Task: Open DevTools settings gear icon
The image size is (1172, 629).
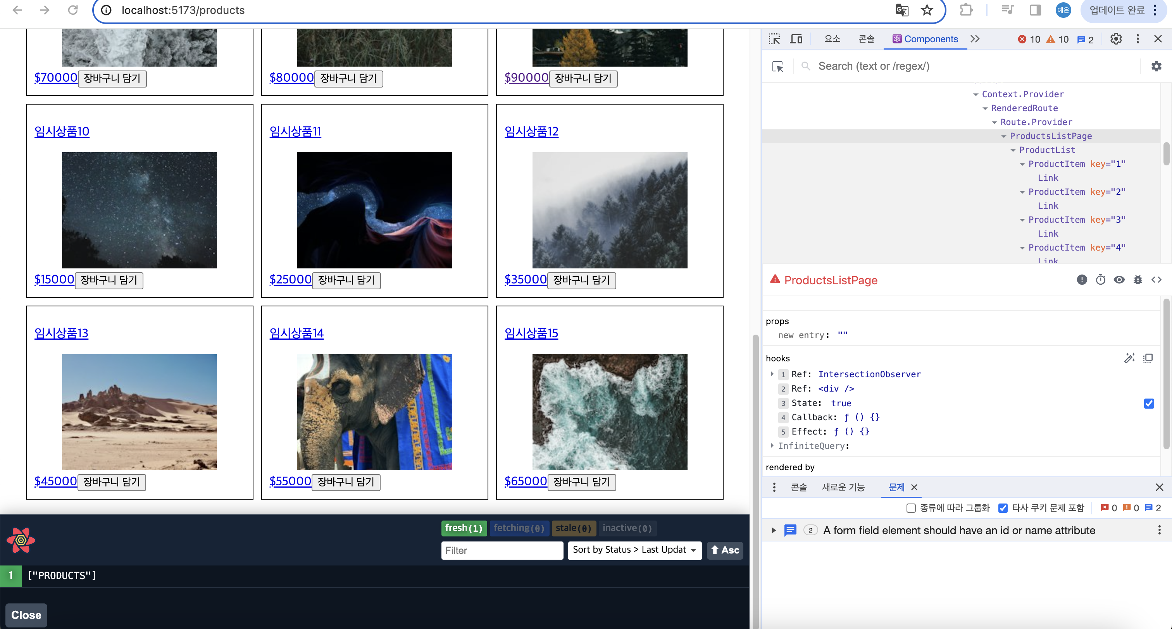Action: point(1115,39)
